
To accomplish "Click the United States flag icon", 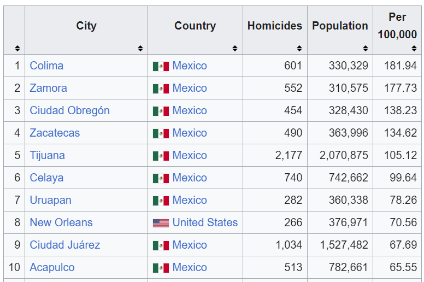I will [161, 223].
